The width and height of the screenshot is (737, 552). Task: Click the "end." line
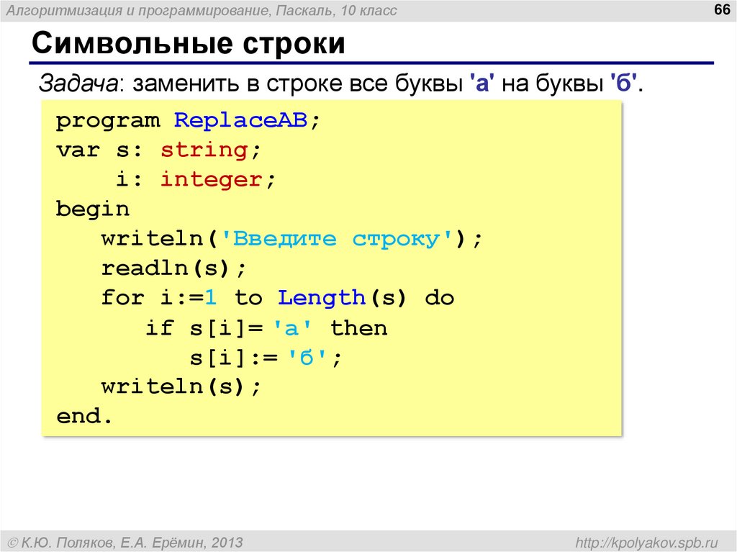[x=84, y=416]
